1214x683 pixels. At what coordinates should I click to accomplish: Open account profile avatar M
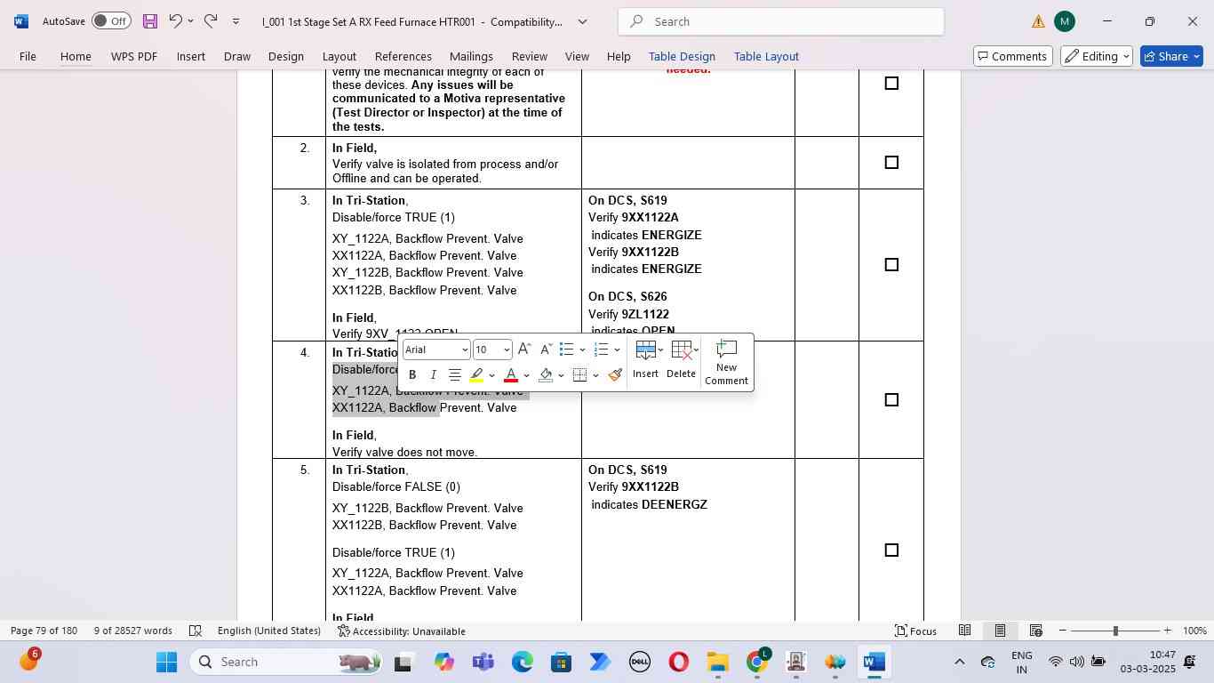[x=1064, y=21]
